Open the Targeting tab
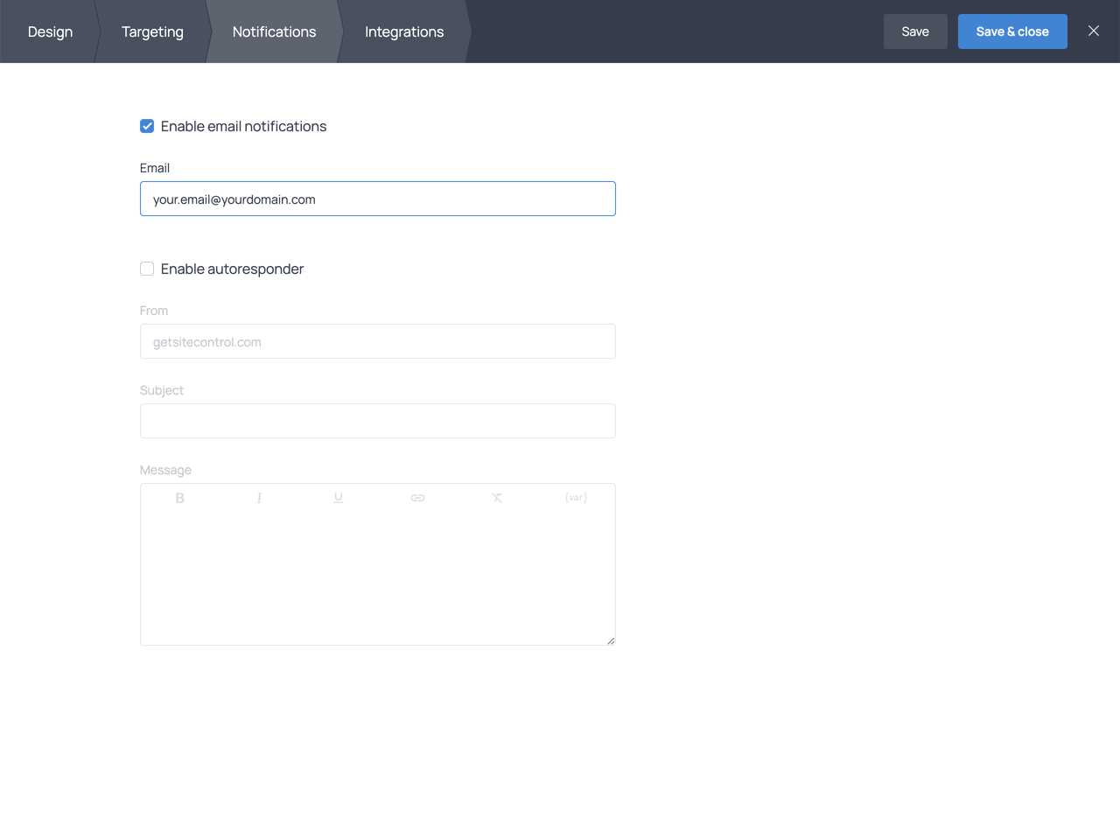 (152, 31)
